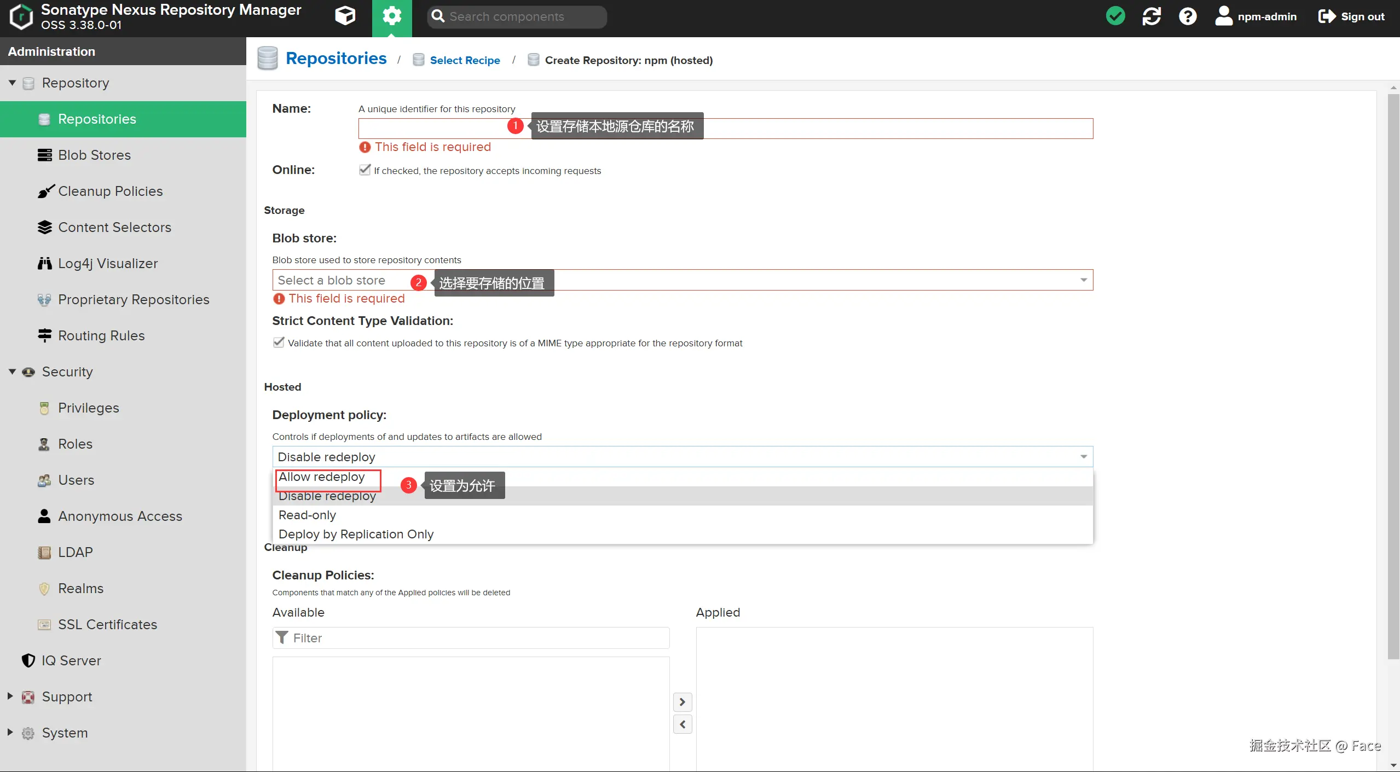Click the Select Recipe breadcrumb link
The width and height of the screenshot is (1400, 772).
(465, 60)
